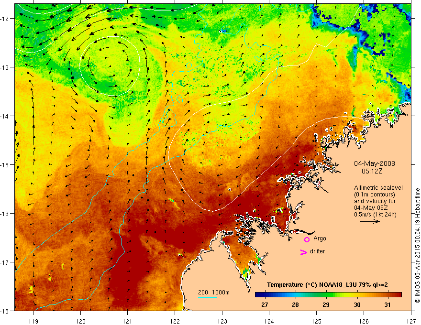Click the '0.5m/s (1kt 24h)' label
Screen dimensions: 421x325
point(375,215)
